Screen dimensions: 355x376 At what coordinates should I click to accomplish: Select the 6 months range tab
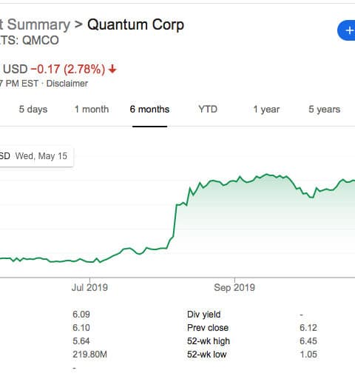149,110
